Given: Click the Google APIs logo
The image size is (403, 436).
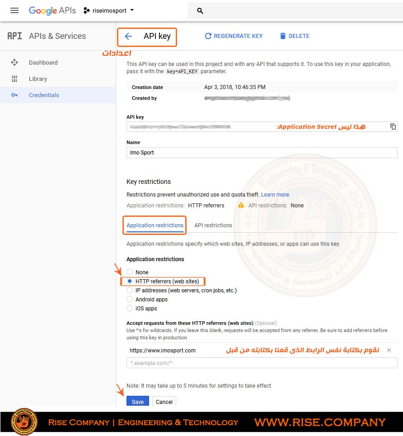Looking at the screenshot, I should [52, 10].
